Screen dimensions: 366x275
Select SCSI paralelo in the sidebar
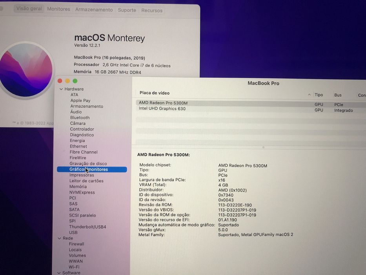coord(82,215)
